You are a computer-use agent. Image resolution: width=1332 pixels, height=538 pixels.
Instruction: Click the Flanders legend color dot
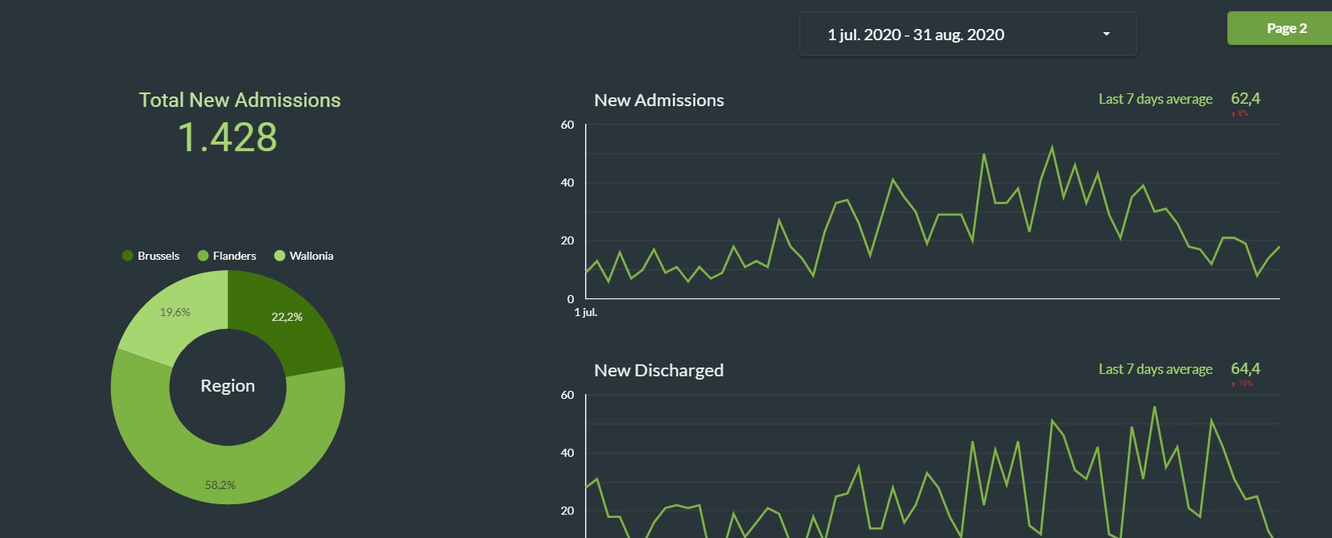pyautogui.click(x=203, y=256)
